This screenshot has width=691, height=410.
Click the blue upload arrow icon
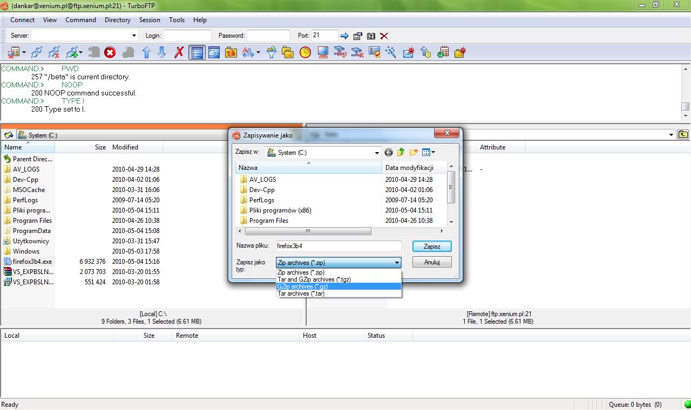146,52
